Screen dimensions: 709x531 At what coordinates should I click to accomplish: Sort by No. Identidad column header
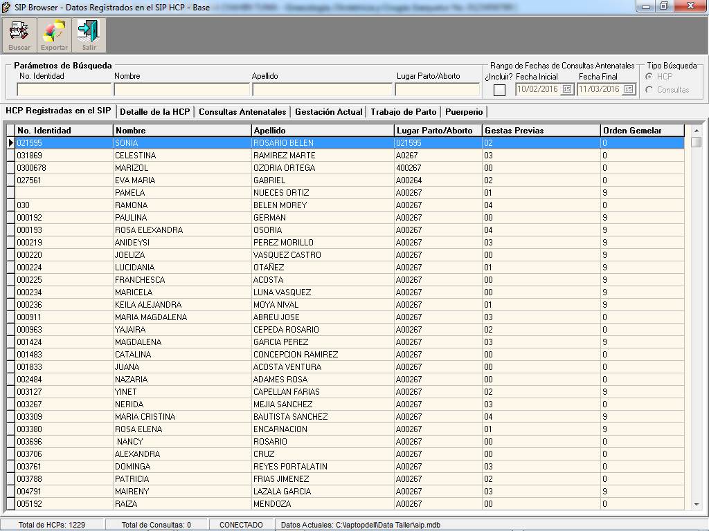(x=64, y=131)
